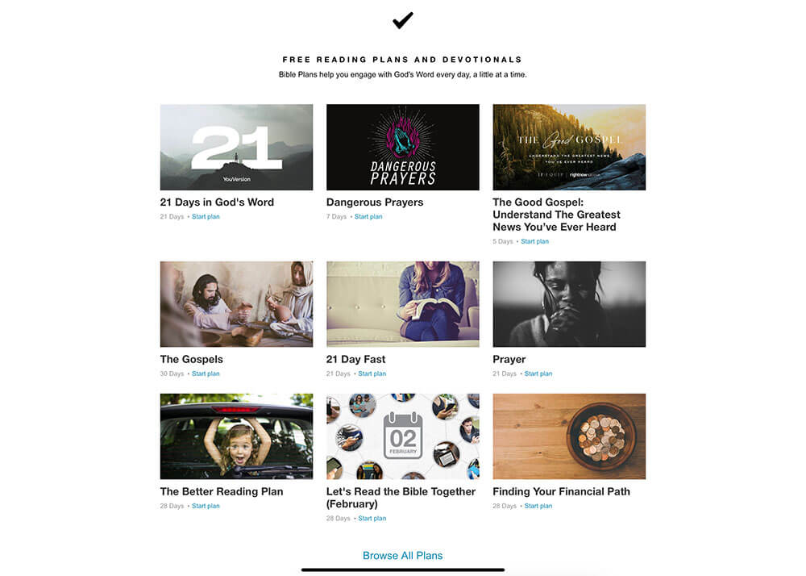
Task: Open The Gospels plan thumbnail
Action: 236,304
